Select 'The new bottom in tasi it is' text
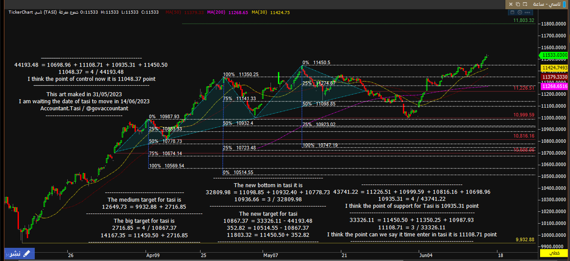 tap(268, 185)
